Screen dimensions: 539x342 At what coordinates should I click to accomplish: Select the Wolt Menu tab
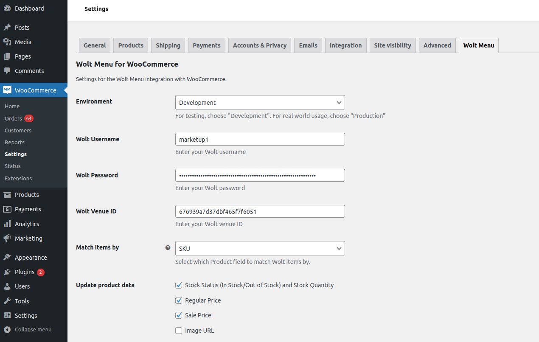point(479,45)
